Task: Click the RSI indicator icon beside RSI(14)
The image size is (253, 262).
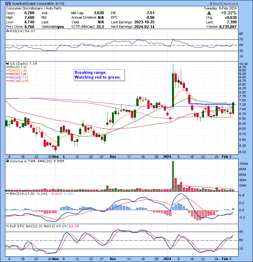Action: click(7, 31)
